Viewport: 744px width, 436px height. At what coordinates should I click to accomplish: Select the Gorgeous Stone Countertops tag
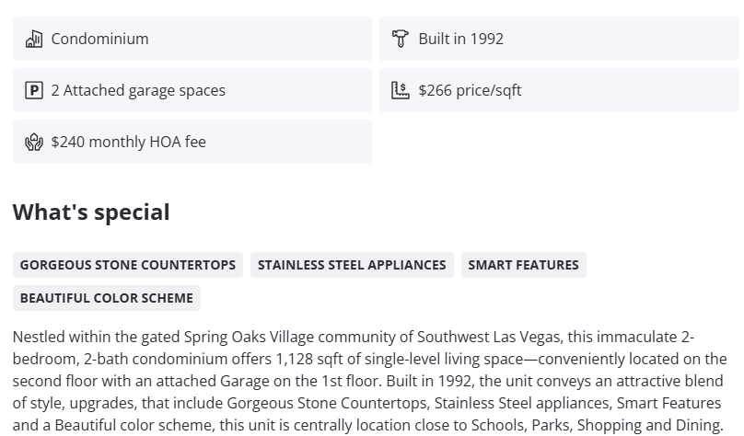point(128,265)
